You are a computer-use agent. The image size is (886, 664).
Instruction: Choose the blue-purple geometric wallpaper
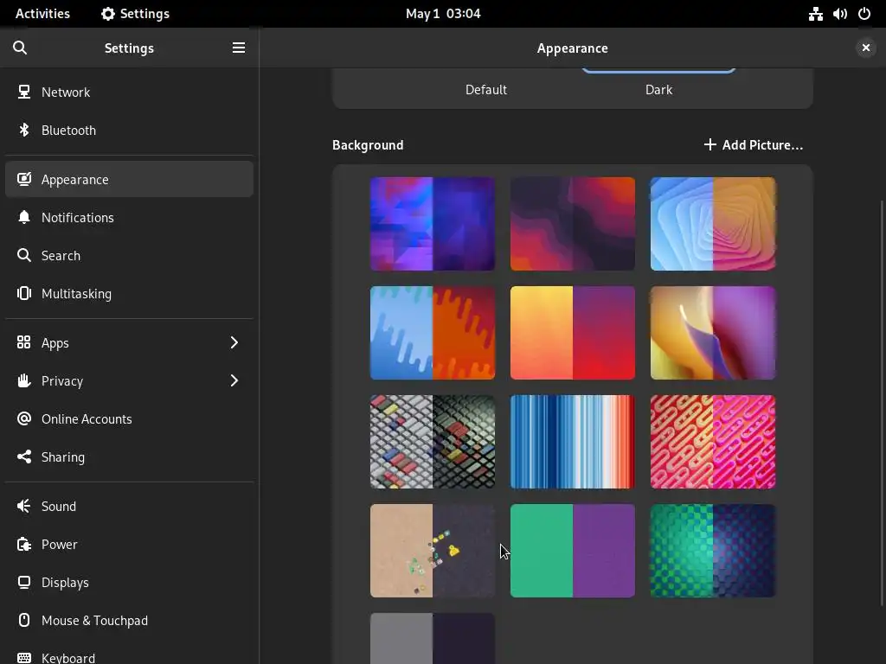point(433,224)
